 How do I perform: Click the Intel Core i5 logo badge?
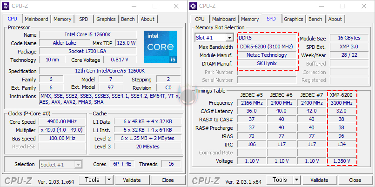[x=161, y=47]
